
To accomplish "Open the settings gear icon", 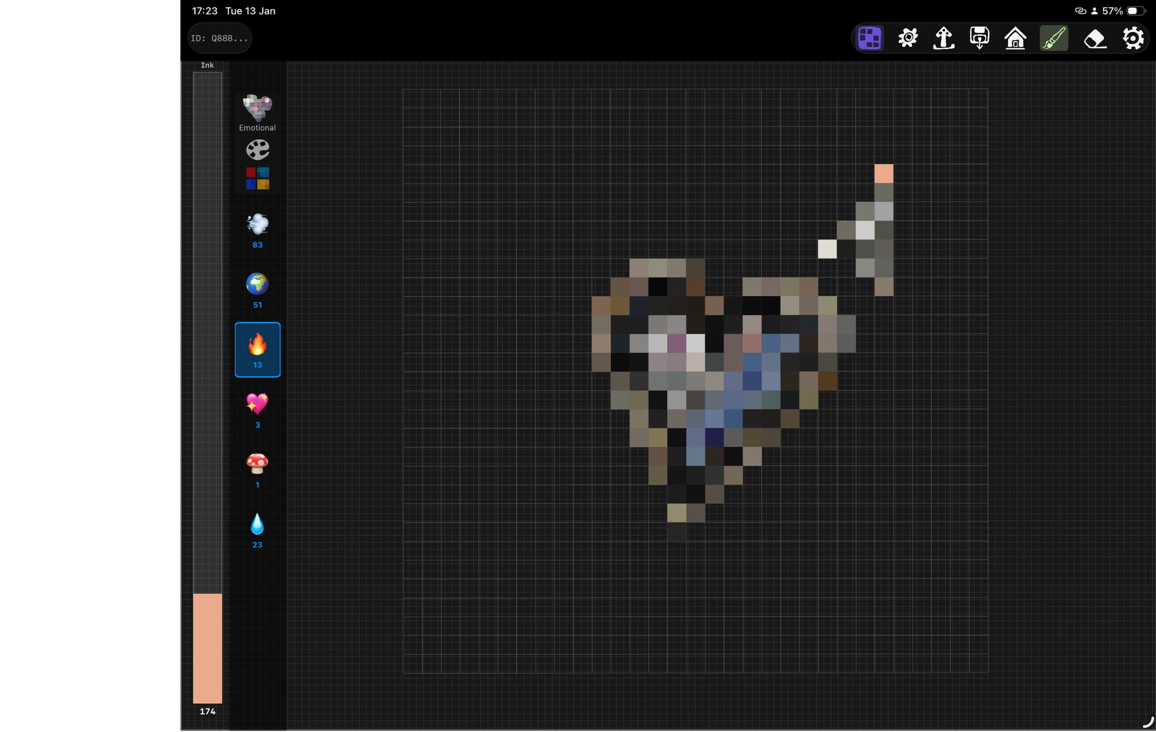I will coord(1133,38).
